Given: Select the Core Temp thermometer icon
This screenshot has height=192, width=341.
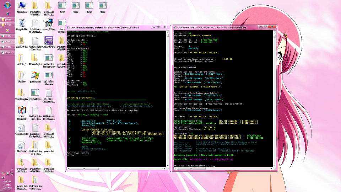Looking at the screenshot, I should (x=22, y=111).
